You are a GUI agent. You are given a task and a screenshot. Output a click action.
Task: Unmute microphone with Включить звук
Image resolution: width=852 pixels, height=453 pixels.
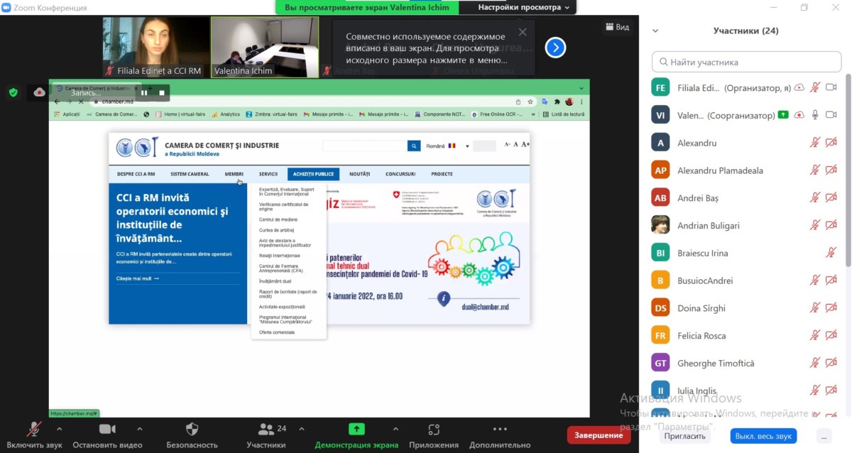click(34, 435)
